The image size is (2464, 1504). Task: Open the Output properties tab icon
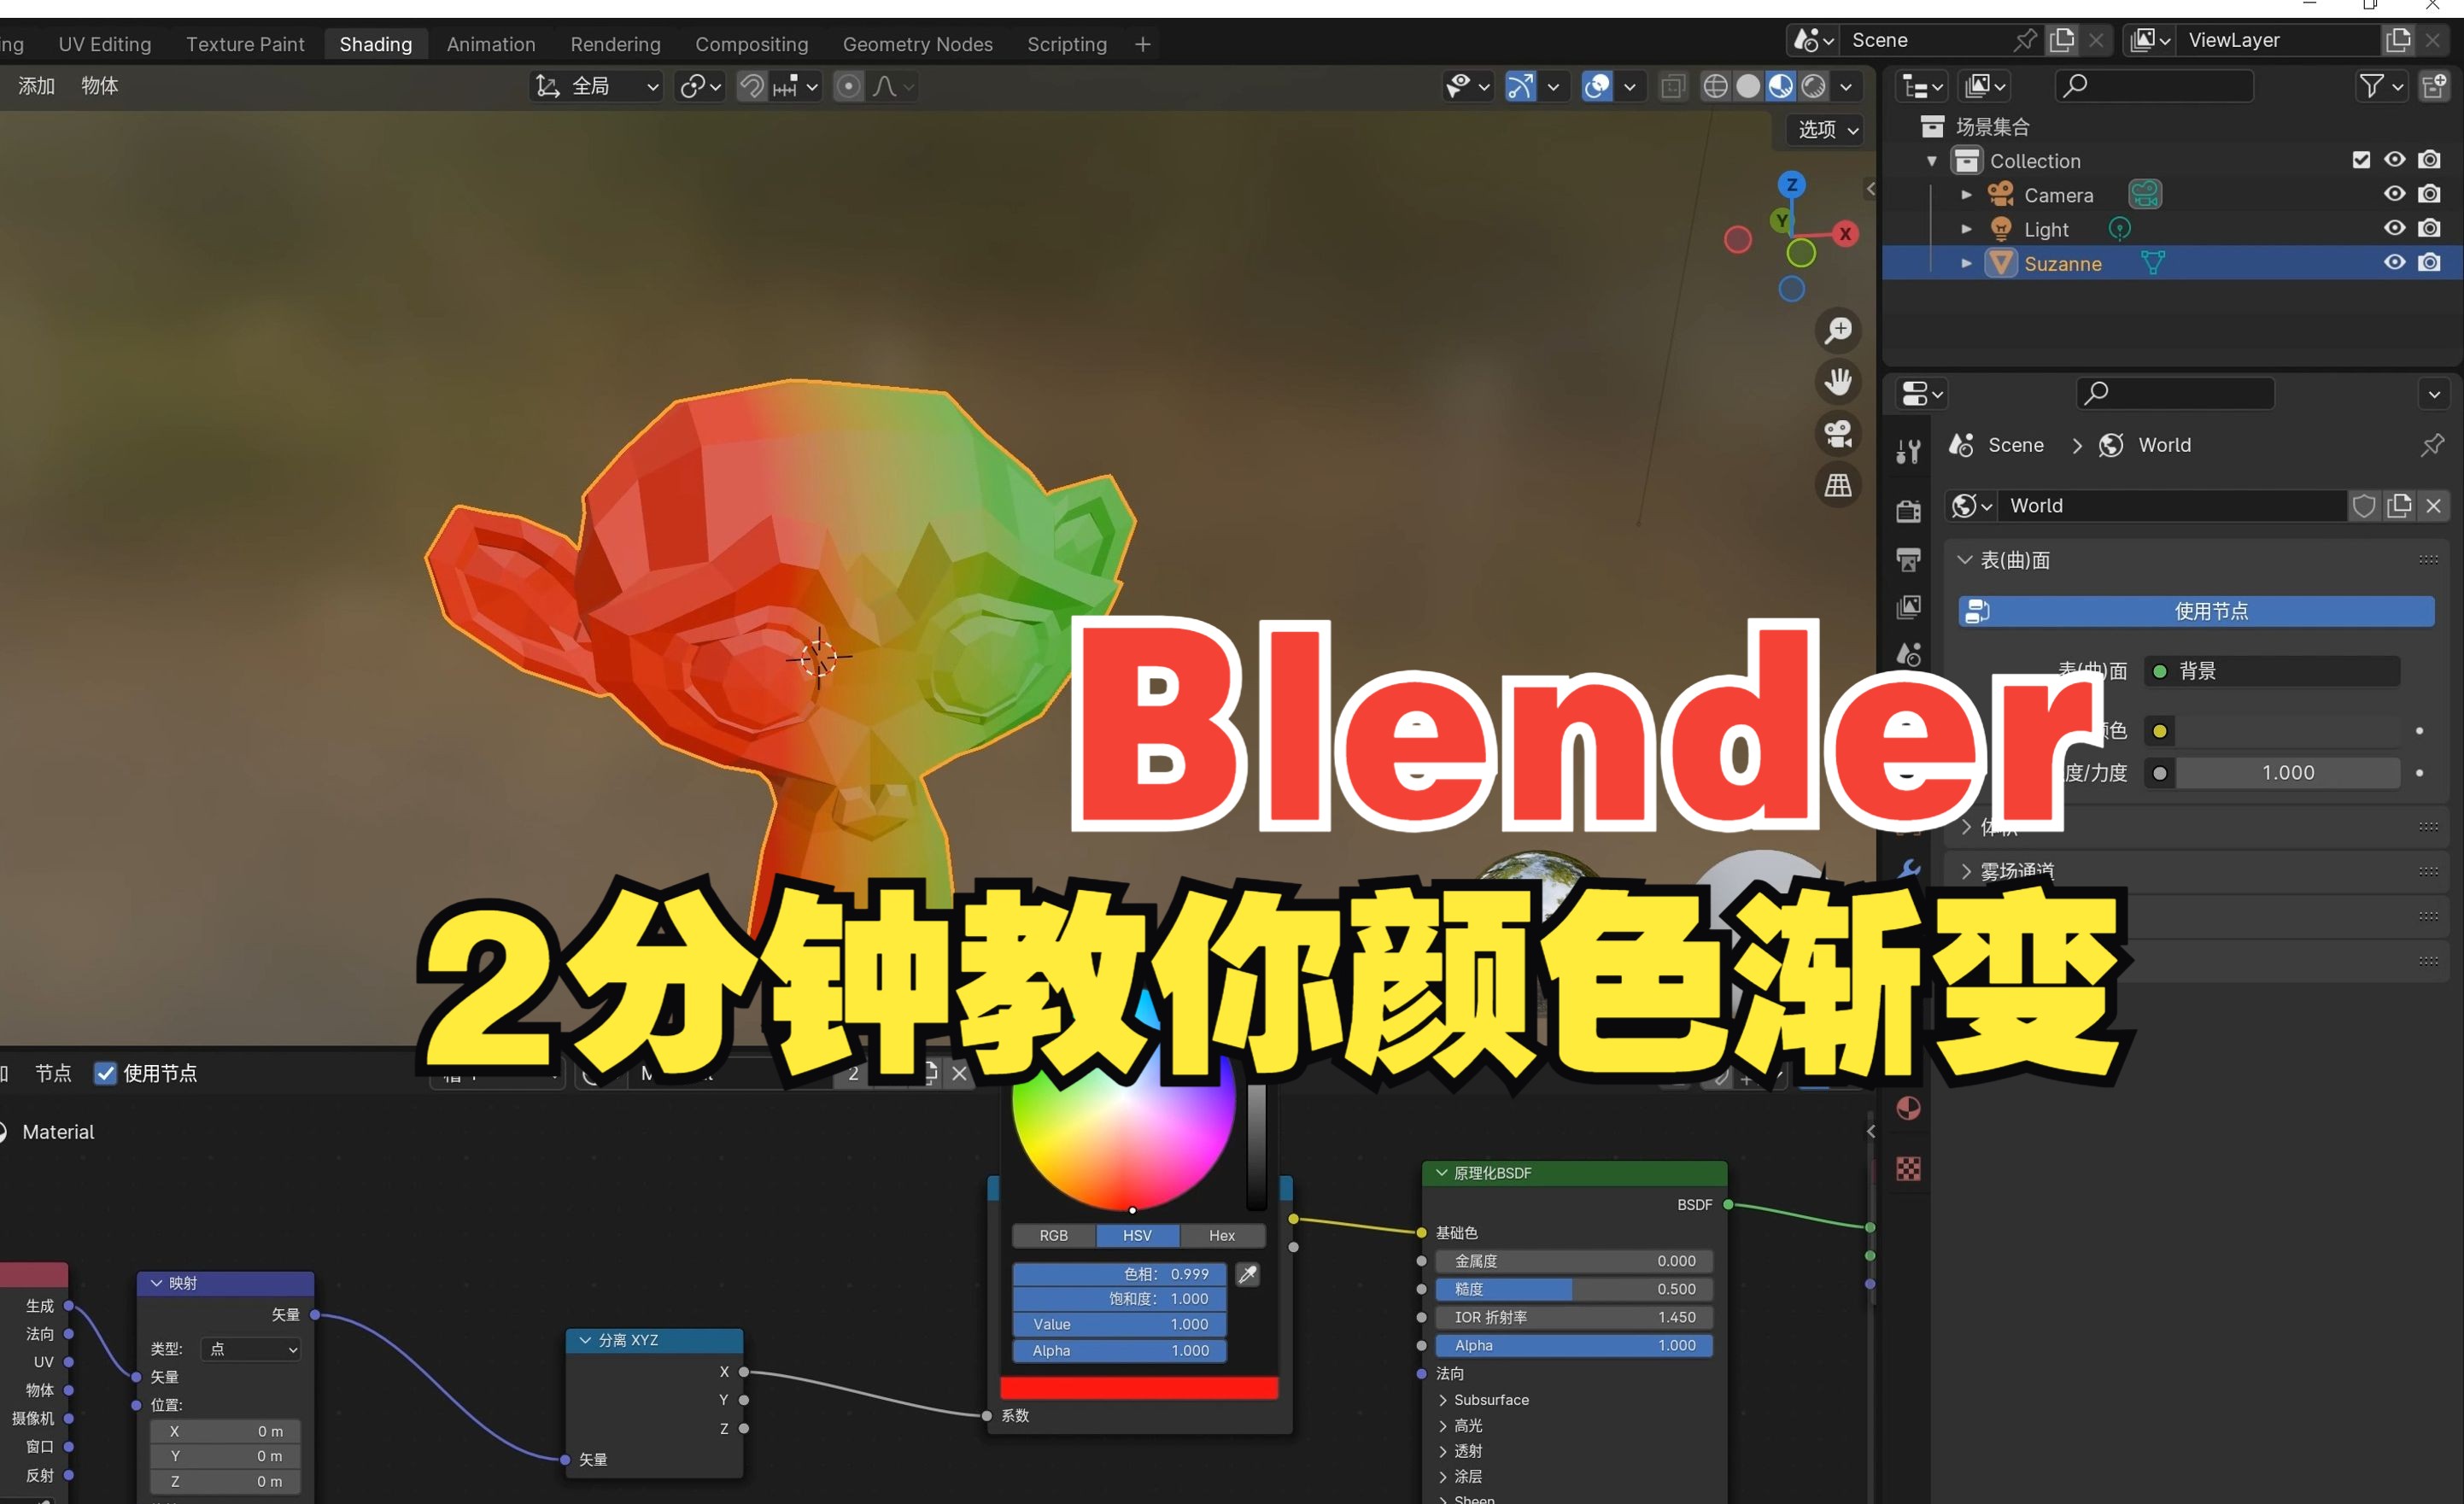point(1908,559)
